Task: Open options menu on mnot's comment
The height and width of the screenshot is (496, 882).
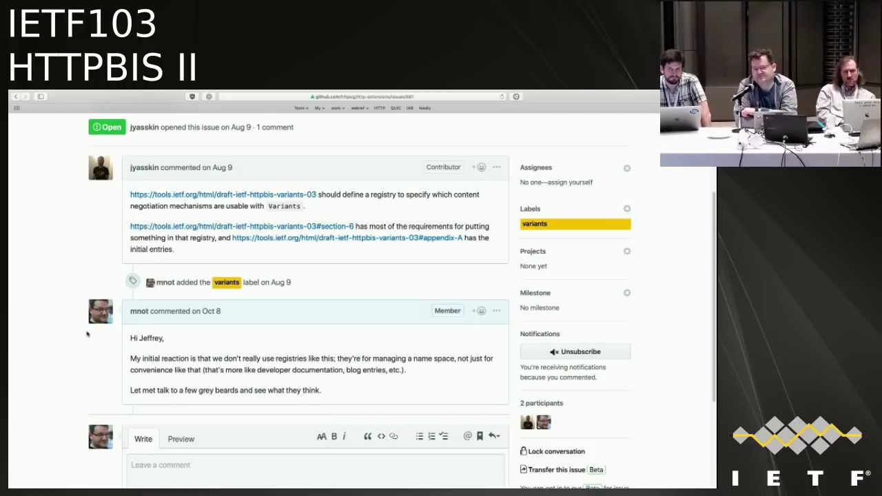Action: (x=497, y=311)
